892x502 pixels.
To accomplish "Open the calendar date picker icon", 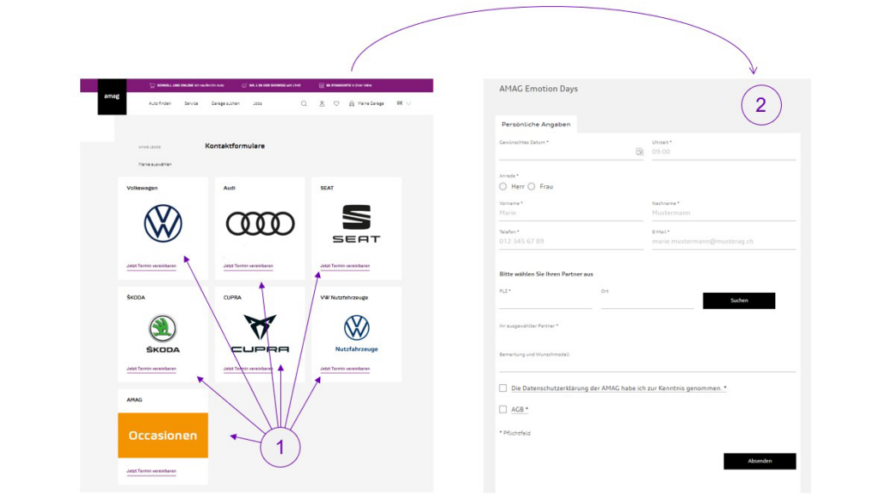I will click(639, 151).
